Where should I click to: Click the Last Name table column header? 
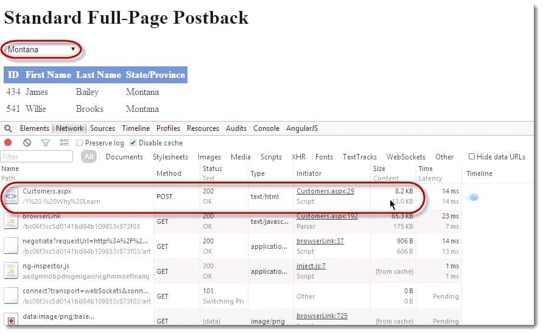tap(99, 75)
